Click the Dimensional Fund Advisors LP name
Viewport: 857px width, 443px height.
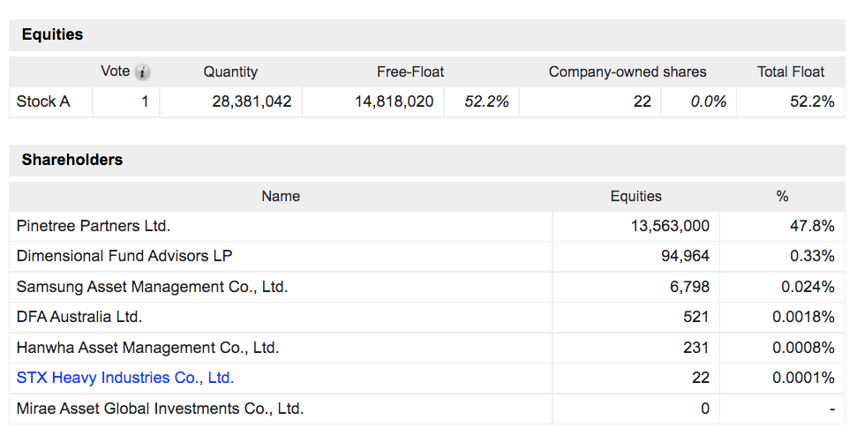(124, 256)
